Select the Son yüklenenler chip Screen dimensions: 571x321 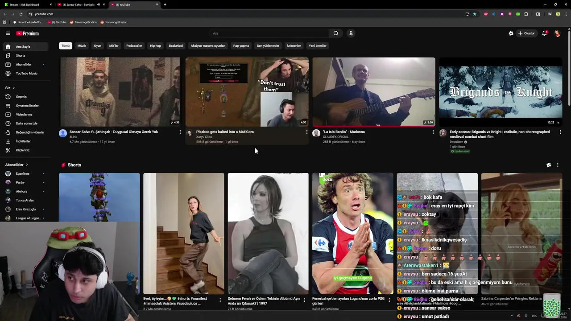pos(268,46)
